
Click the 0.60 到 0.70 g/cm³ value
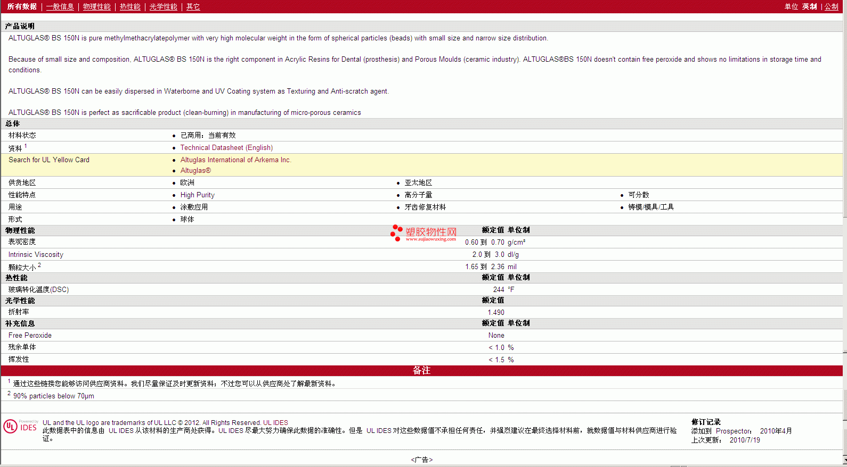pos(495,242)
